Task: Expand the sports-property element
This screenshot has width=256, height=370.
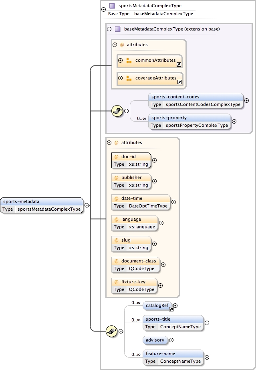Action: [234, 121]
